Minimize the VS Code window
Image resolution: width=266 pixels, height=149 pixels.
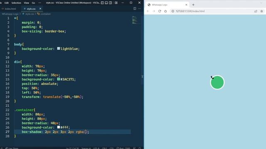(123, 3)
